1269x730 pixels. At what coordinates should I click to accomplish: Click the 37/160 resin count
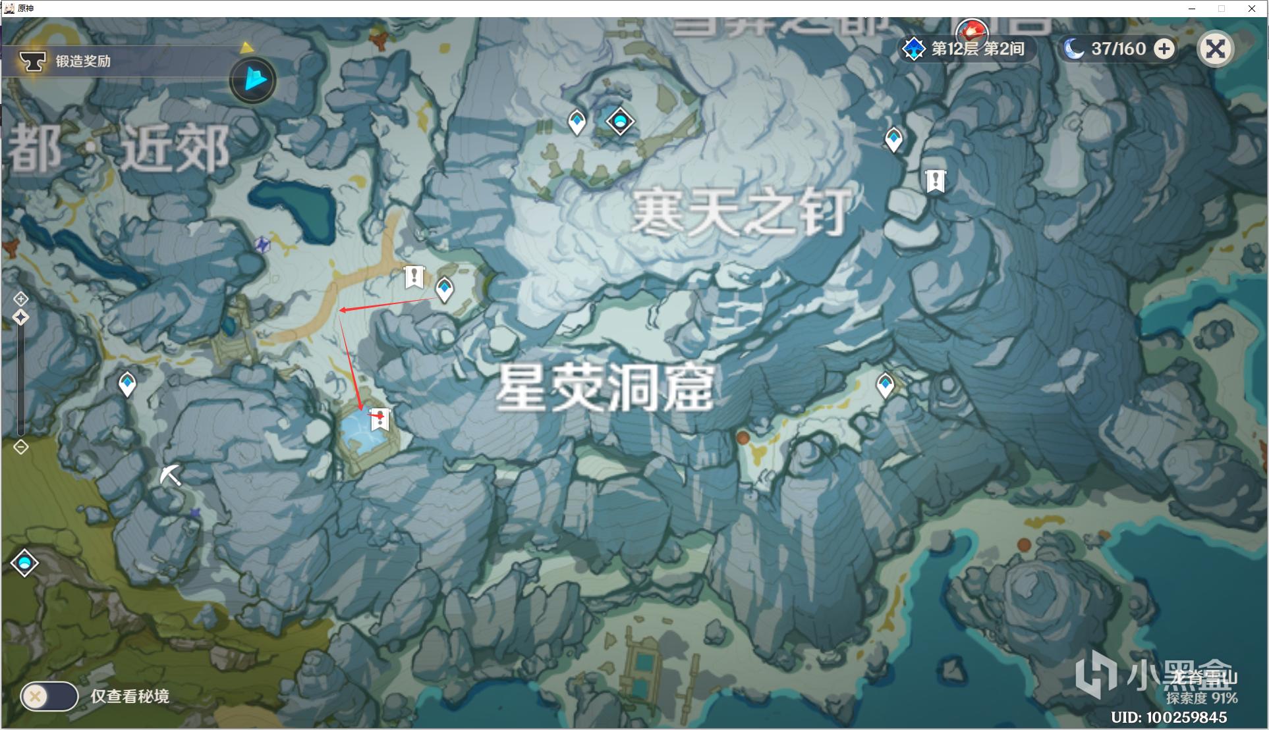(x=1119, y=49)
